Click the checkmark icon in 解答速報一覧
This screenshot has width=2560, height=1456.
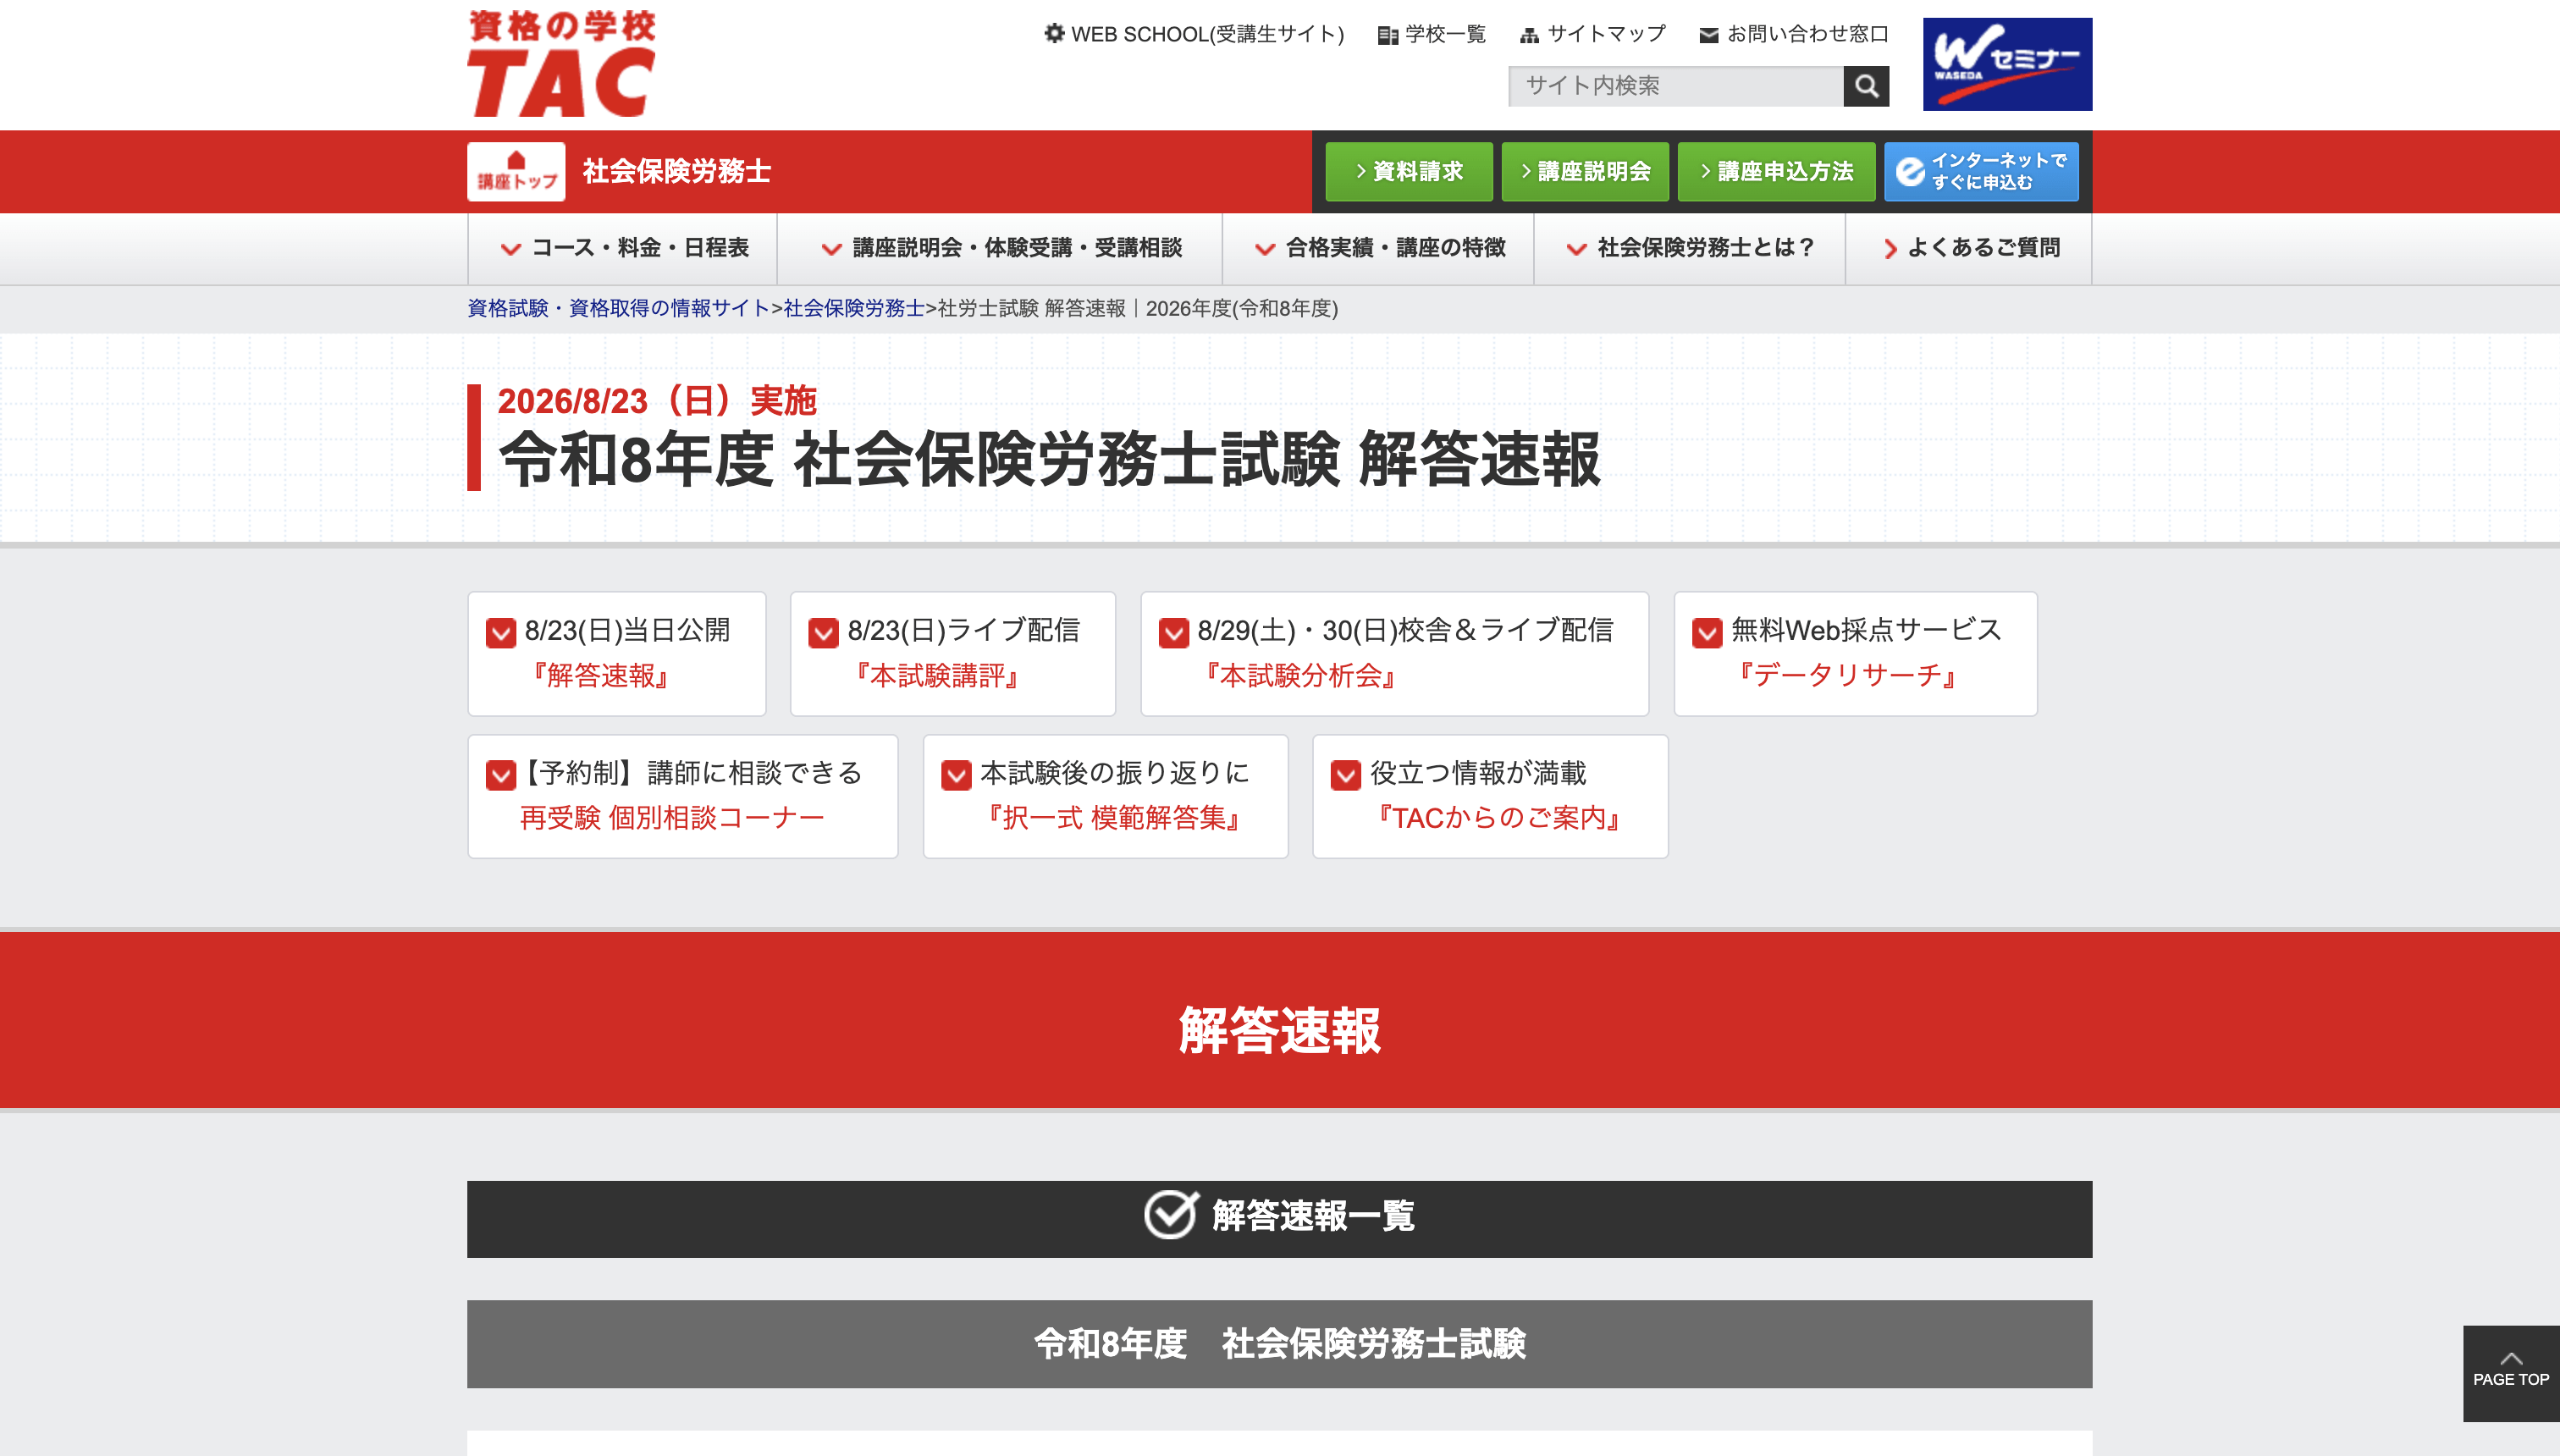pyautogui.click(x=1171, y=1215)
